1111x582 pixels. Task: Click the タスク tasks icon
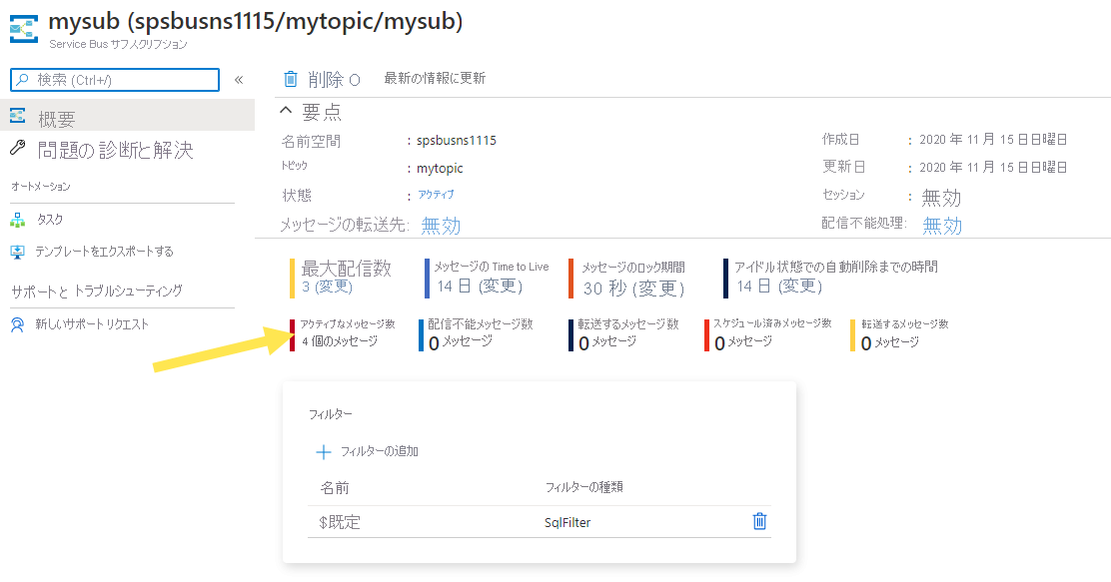[x=18, y=221]
